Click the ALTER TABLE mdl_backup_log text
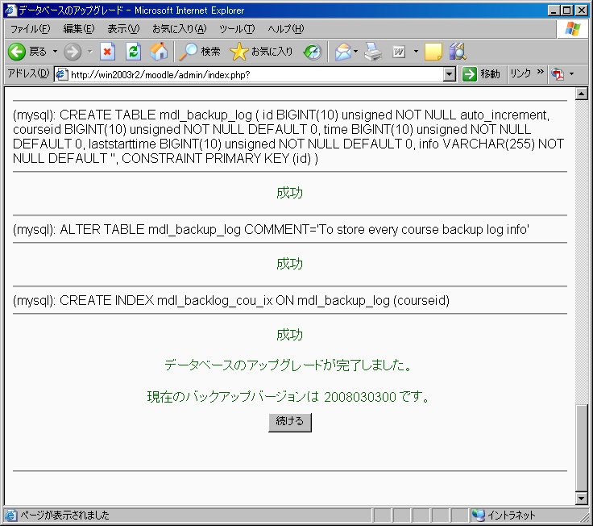This screenshot has height=526, width=593. 271,229
